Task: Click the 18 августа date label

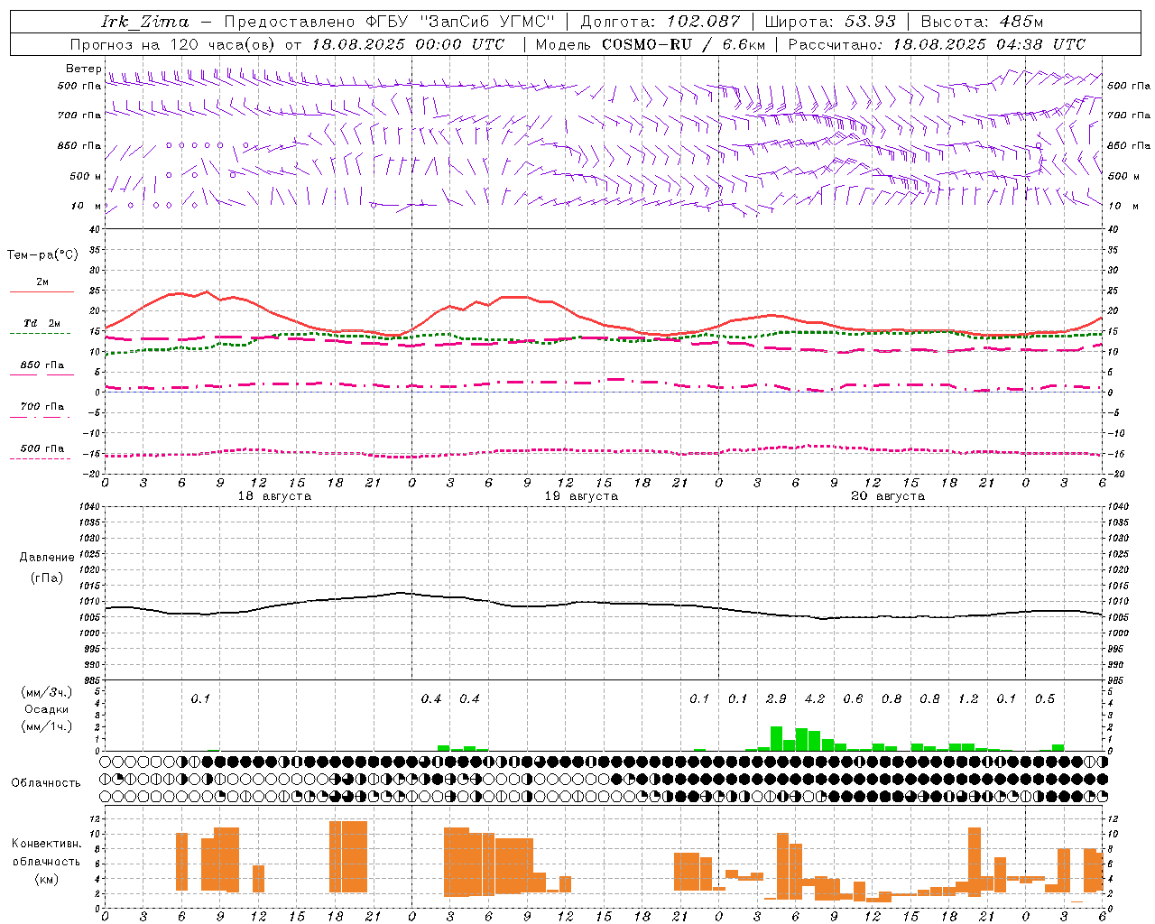Action: point(274,496)
